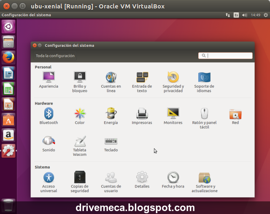The width and height of the screenshot is (270, 214).
Task: Focus the settings search field
Action: [x=225, y=56]
